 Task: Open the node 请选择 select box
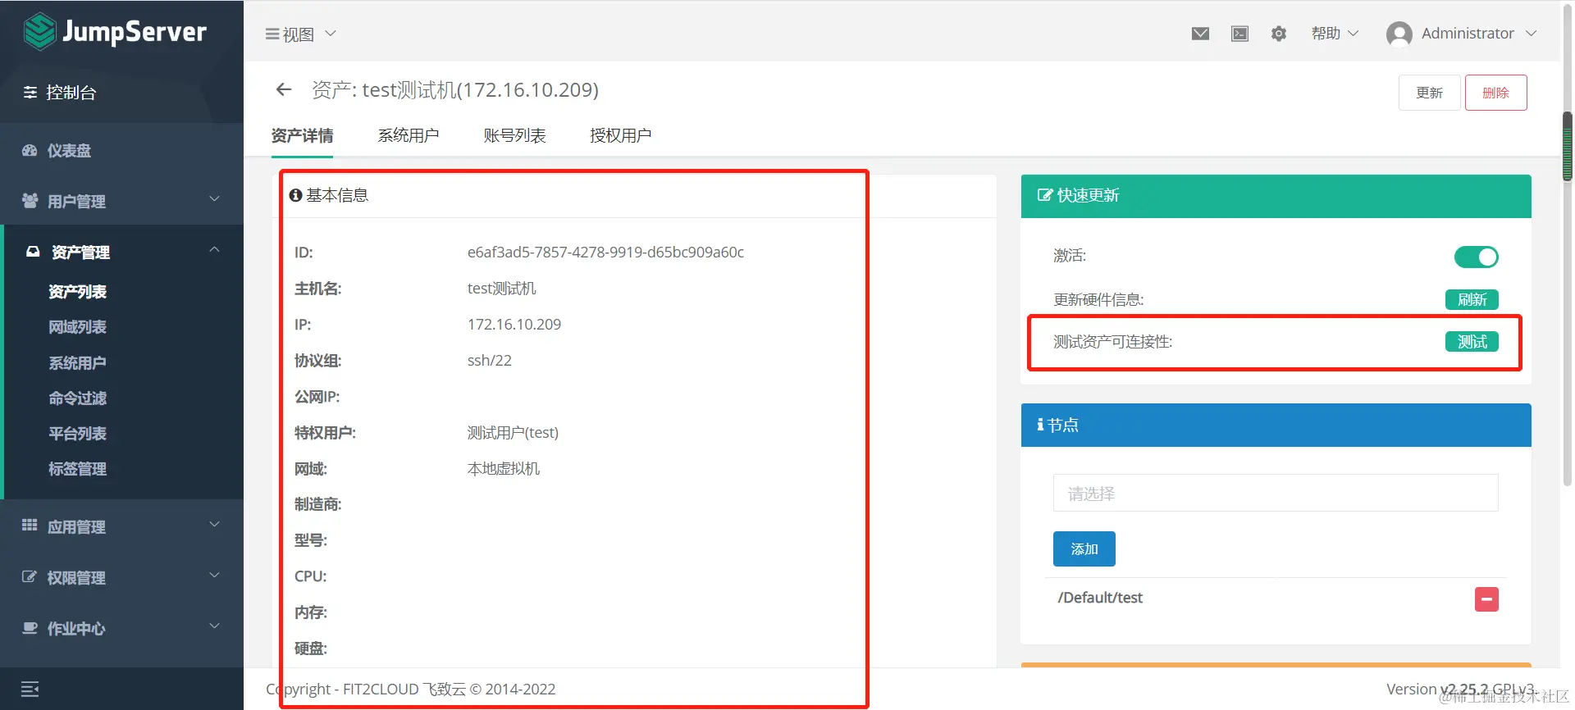[x=1276, y=493]
